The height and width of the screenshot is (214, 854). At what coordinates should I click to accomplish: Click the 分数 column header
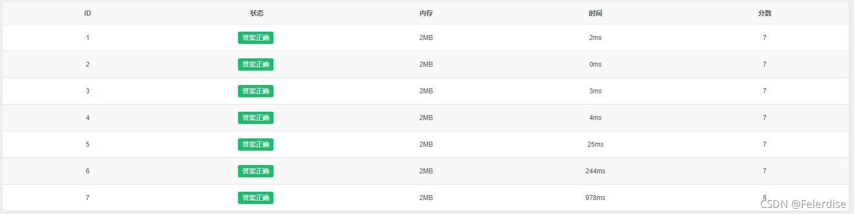[764, 13]
